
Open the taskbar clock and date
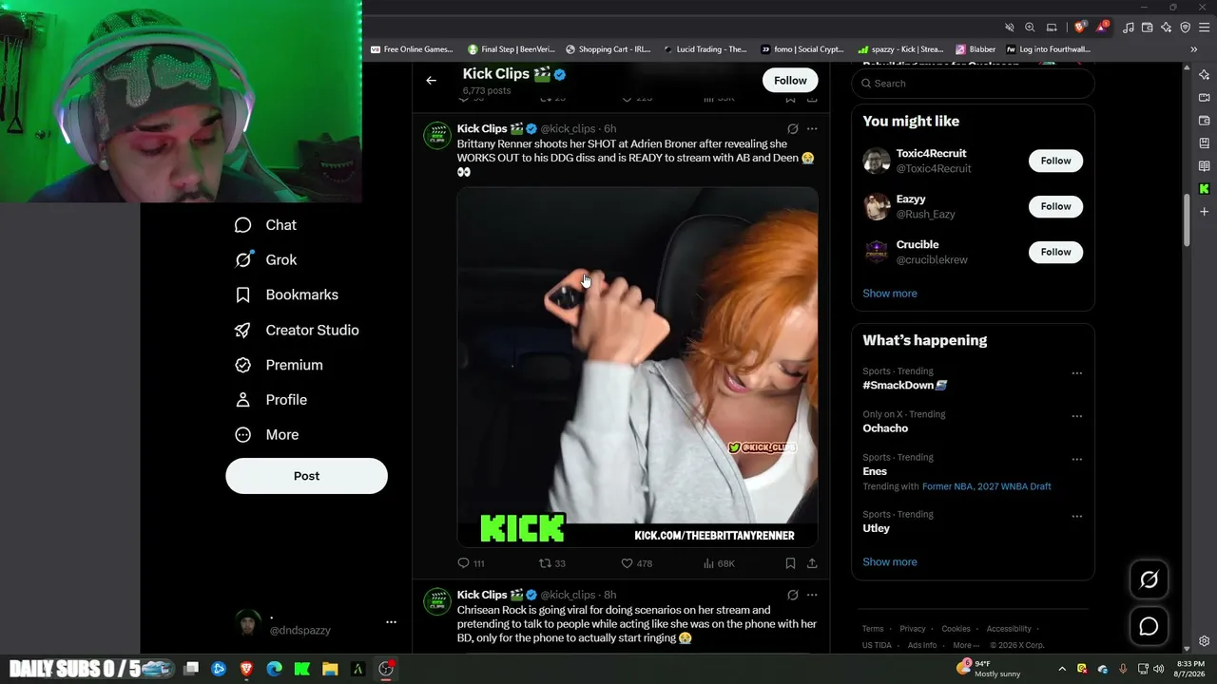1190,669
